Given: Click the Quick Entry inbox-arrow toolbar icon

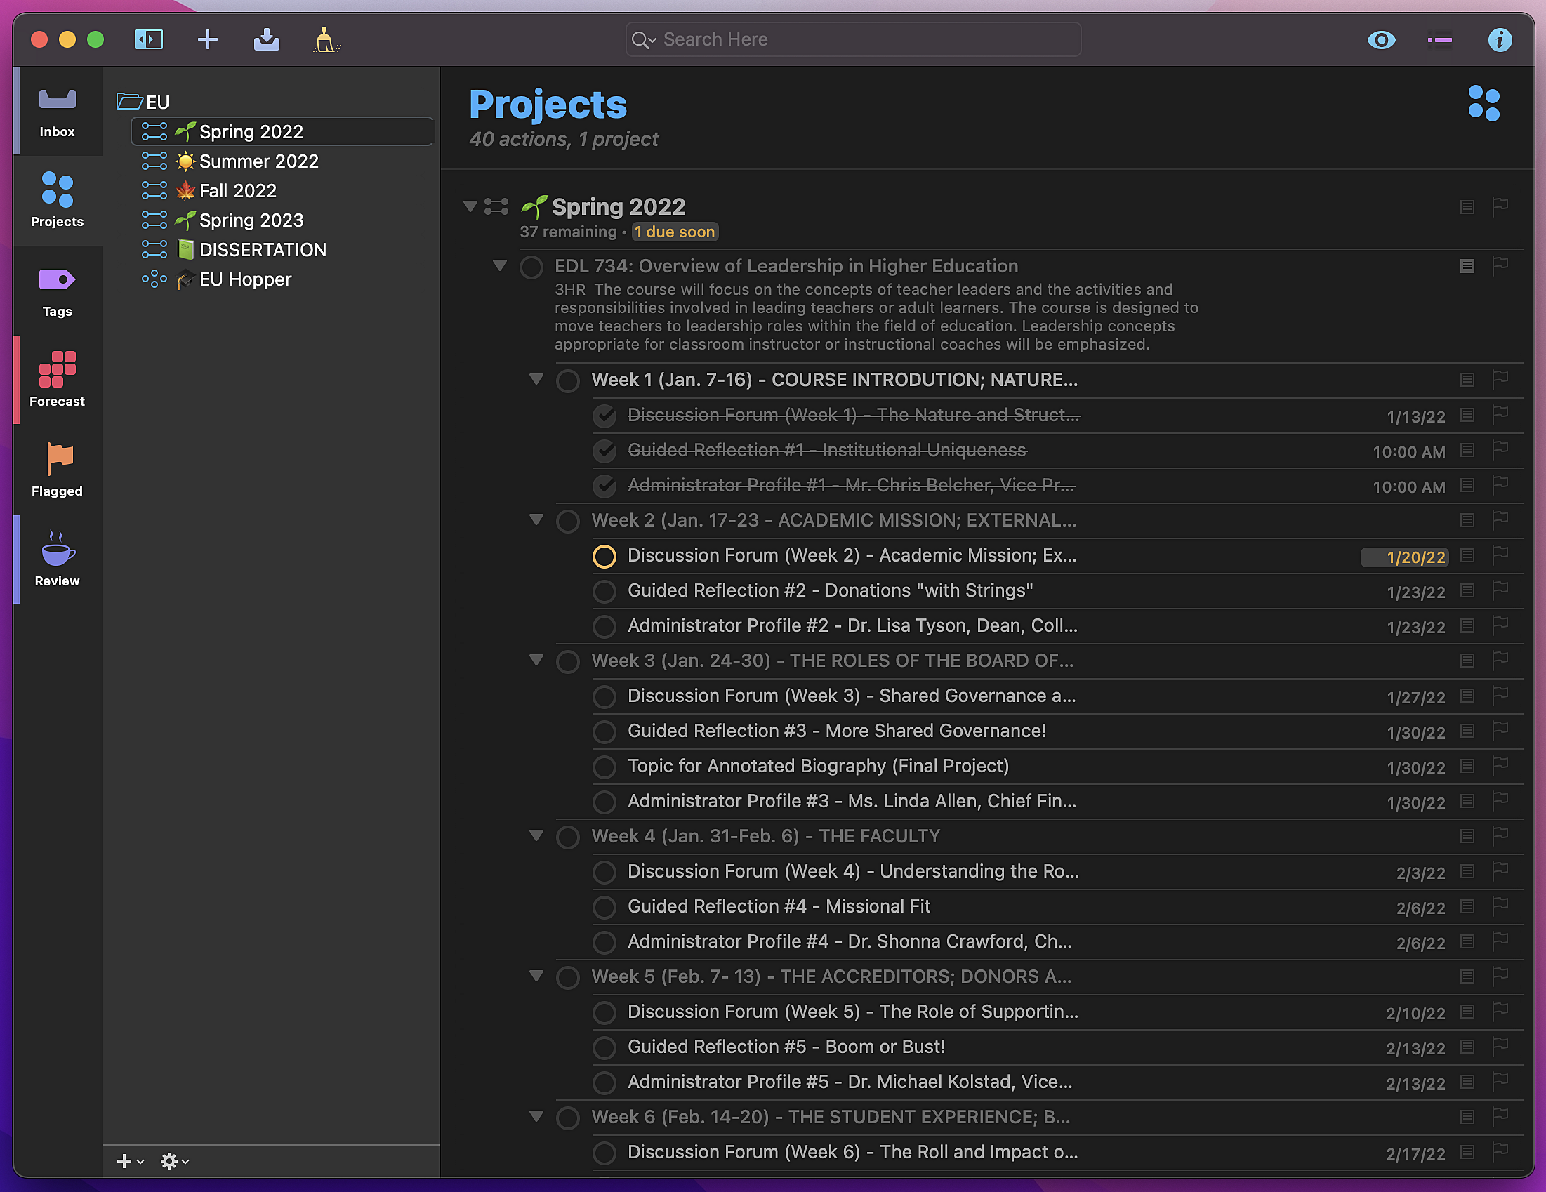Looking at the screenshot, I should point(266,39).
